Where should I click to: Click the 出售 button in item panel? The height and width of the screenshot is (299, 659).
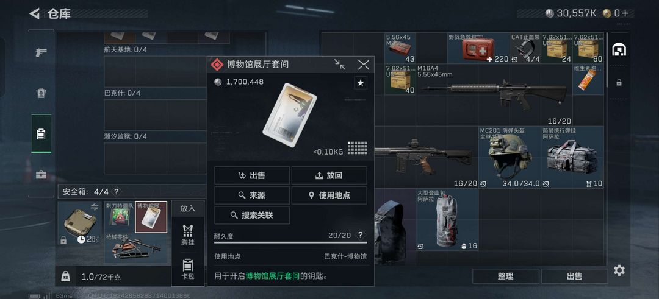pyautogui.click(x=252, y=175)
